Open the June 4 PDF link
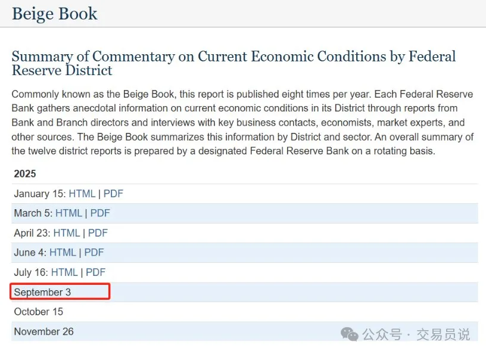This screenshot has height=354, width=486. pyautogui.click(x=94, y=253)
